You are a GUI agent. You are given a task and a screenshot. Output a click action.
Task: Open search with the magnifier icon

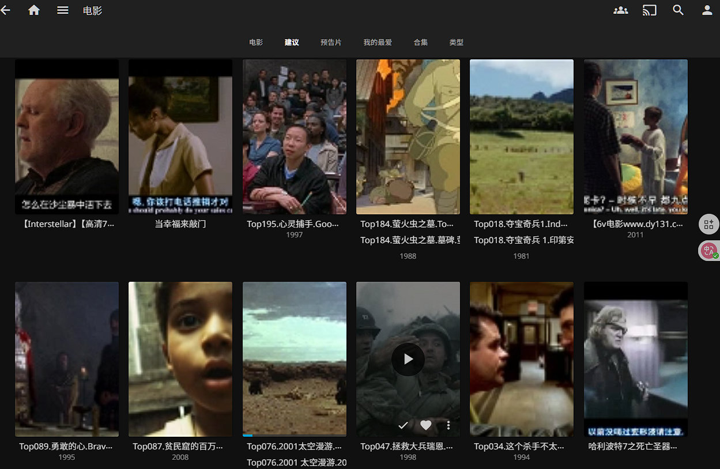point(678,10)
